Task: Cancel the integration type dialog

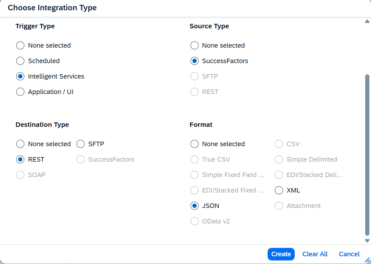Action: click(x=349, y=254)
